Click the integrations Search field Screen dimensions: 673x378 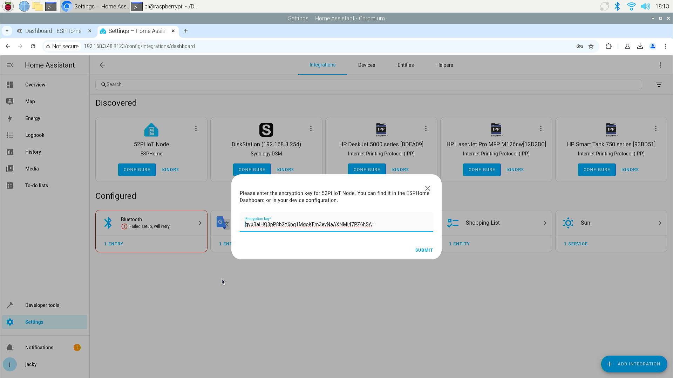(x=368, y=84)
